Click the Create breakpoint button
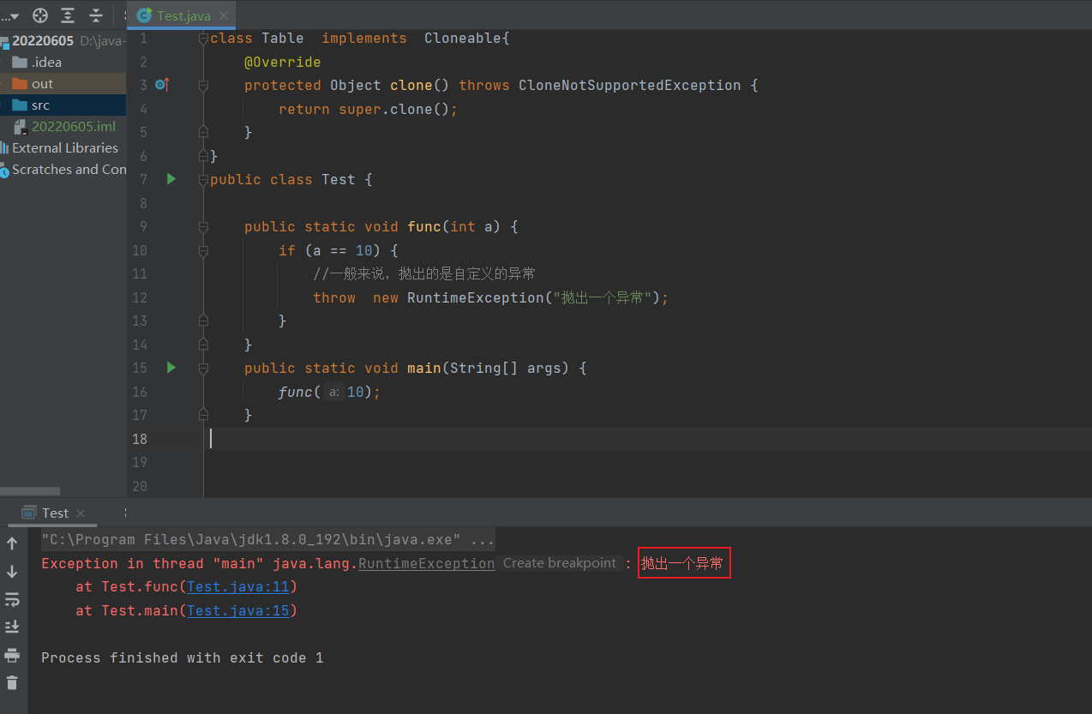The image size is (1092, 714). 560,563
